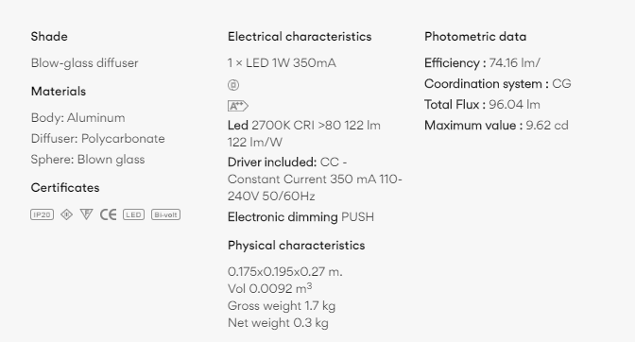This screenshot has width=635, height=342.
Task: Click the Driver included label
Action: 272,162
